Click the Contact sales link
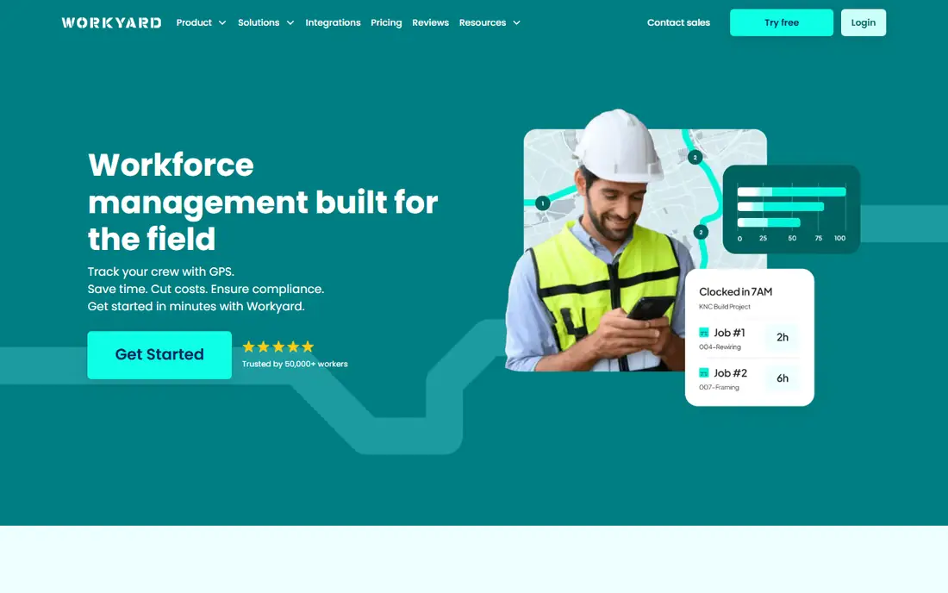 point(678,22)
